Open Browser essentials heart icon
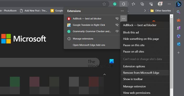The height and width of the screenshot is (96, 184). (x=151, y=4)
